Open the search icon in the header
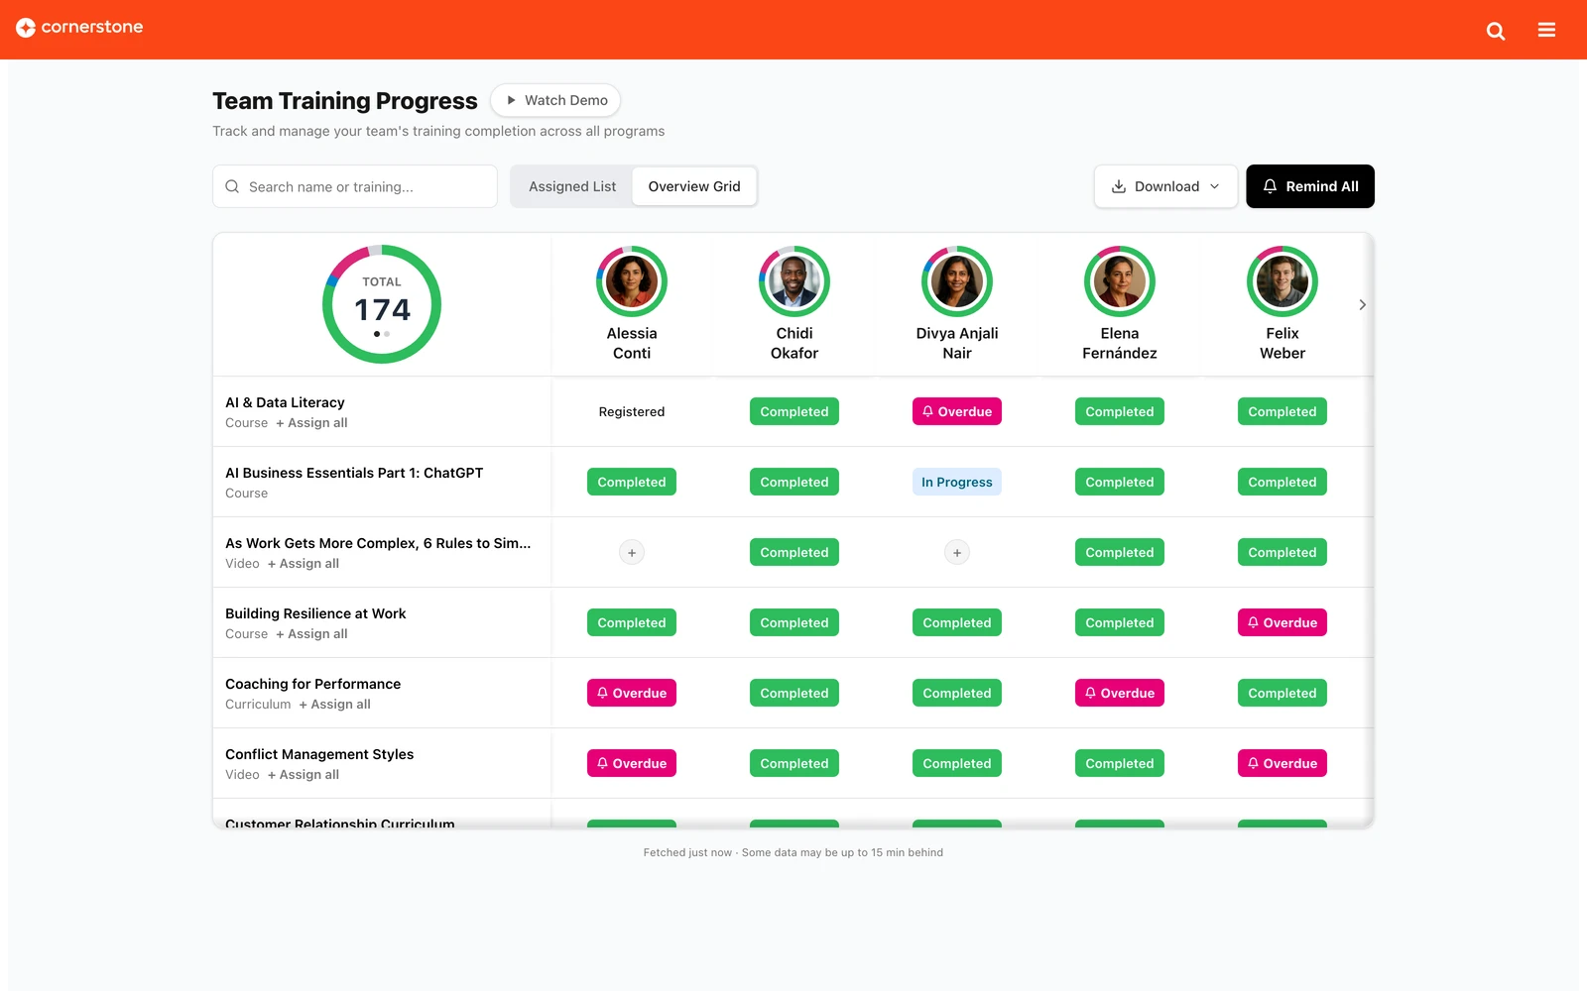 (1496, 31)
